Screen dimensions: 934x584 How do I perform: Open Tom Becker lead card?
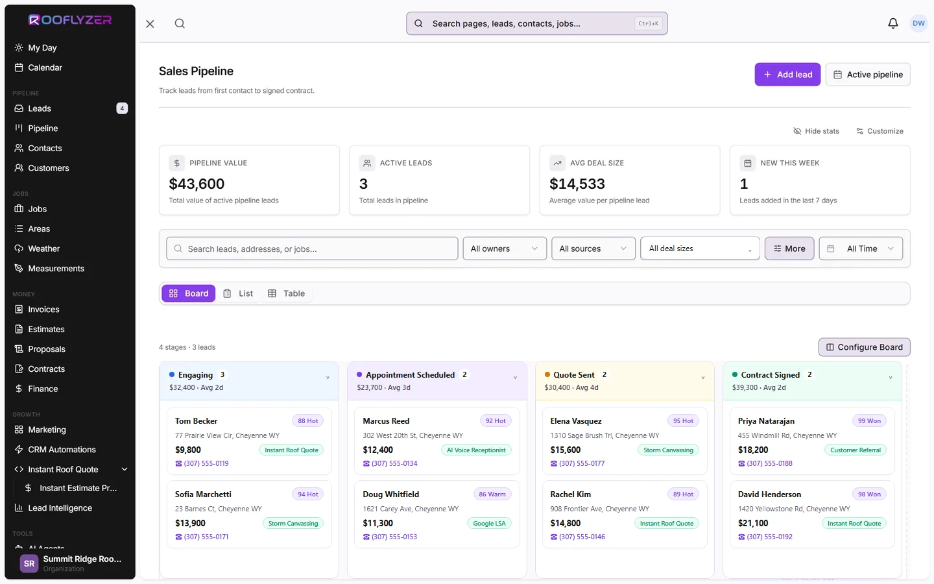click(x=249, y=441)
